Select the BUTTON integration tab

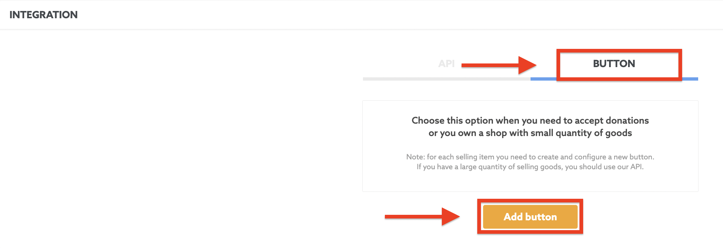pos(614,64)
